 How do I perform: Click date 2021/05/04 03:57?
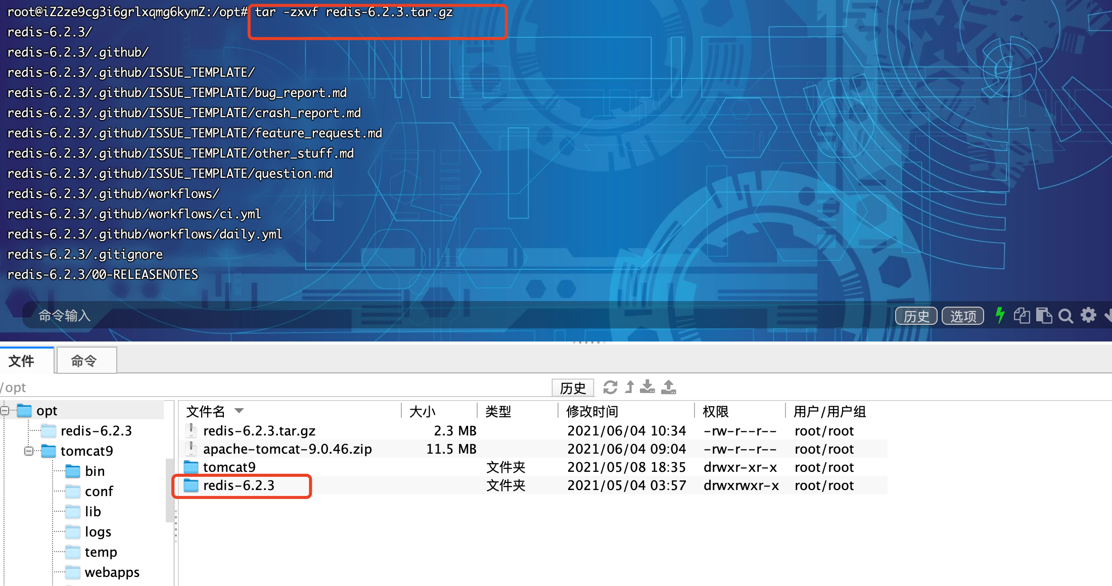click(x=627, y=485)
